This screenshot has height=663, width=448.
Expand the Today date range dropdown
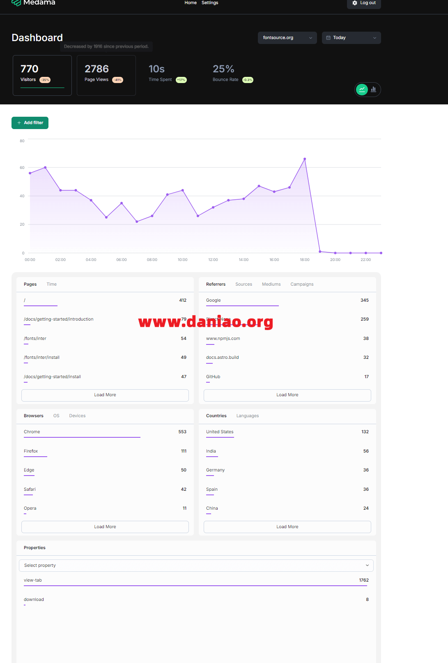click(351, 38)
